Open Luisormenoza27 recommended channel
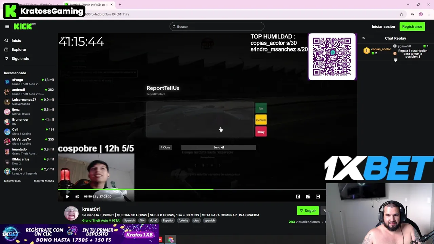The image size is (434, 244). (x=29, y=102)
